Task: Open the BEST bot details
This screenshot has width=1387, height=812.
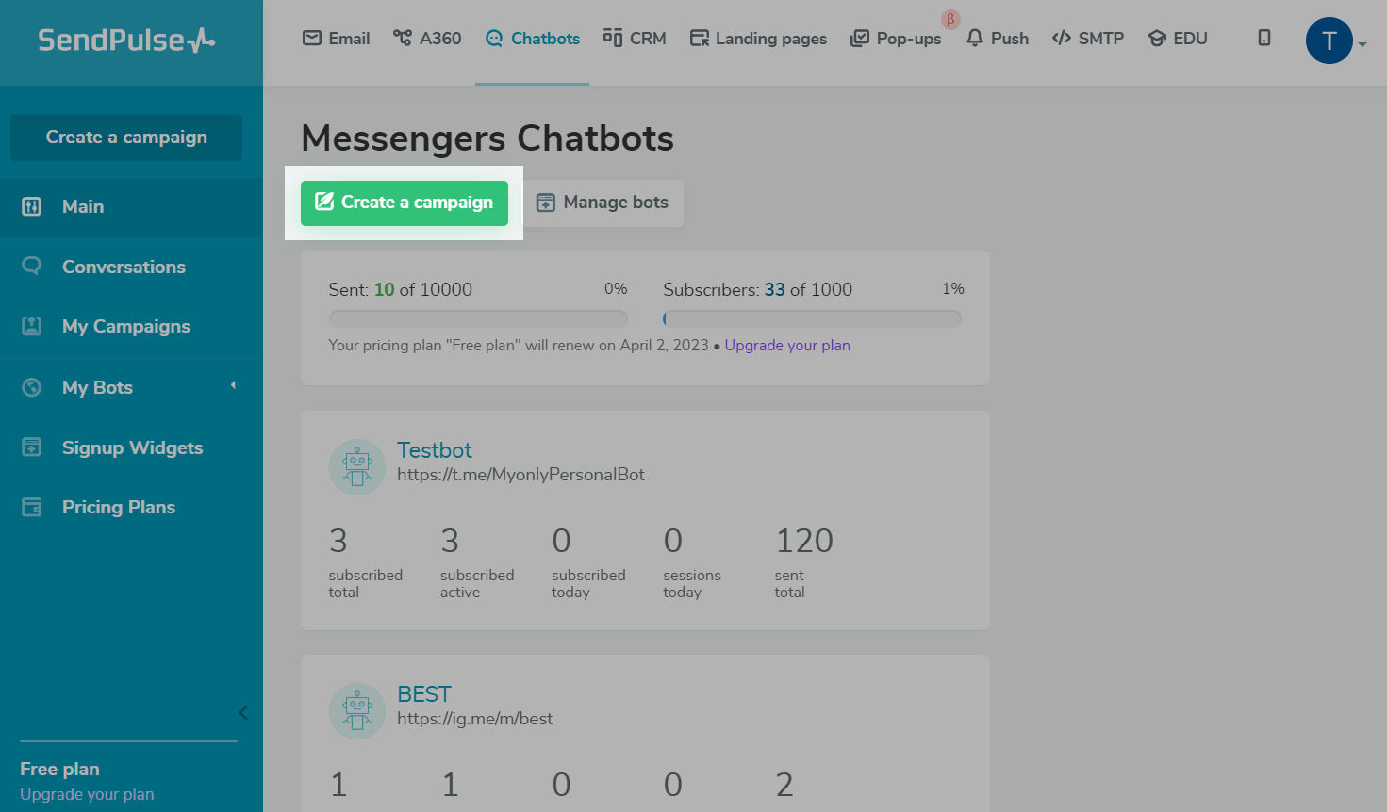Action: [x=424, y=693]
